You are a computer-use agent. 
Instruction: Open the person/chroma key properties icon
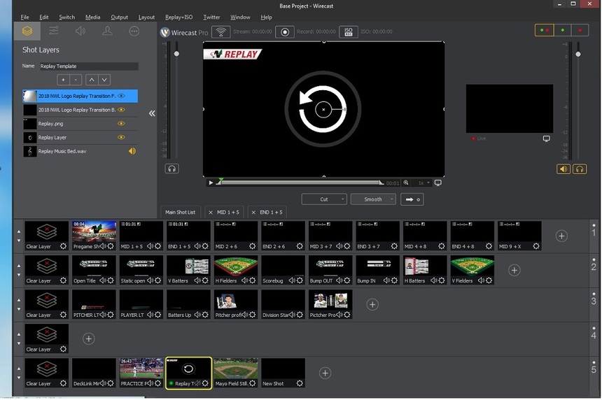click(x=107, y=31)
